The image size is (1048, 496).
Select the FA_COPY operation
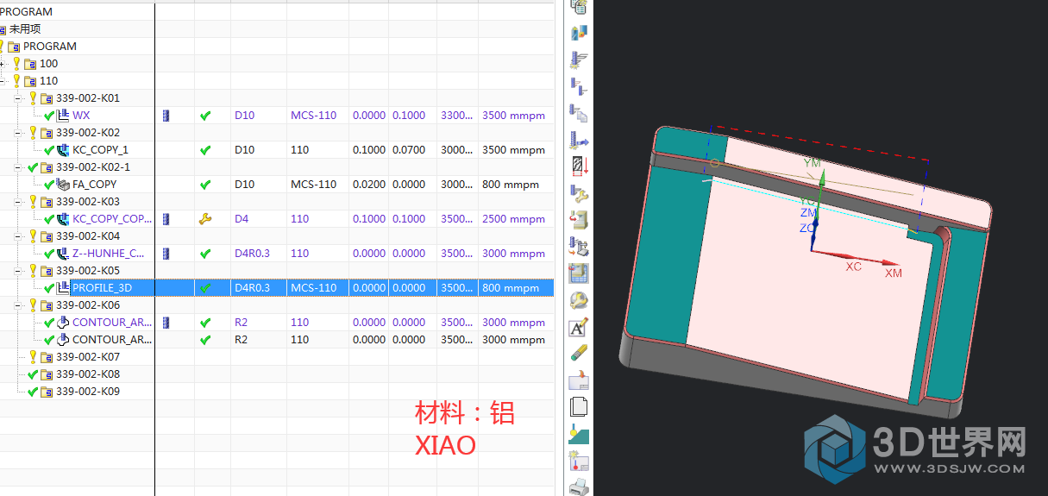point(94,185)
